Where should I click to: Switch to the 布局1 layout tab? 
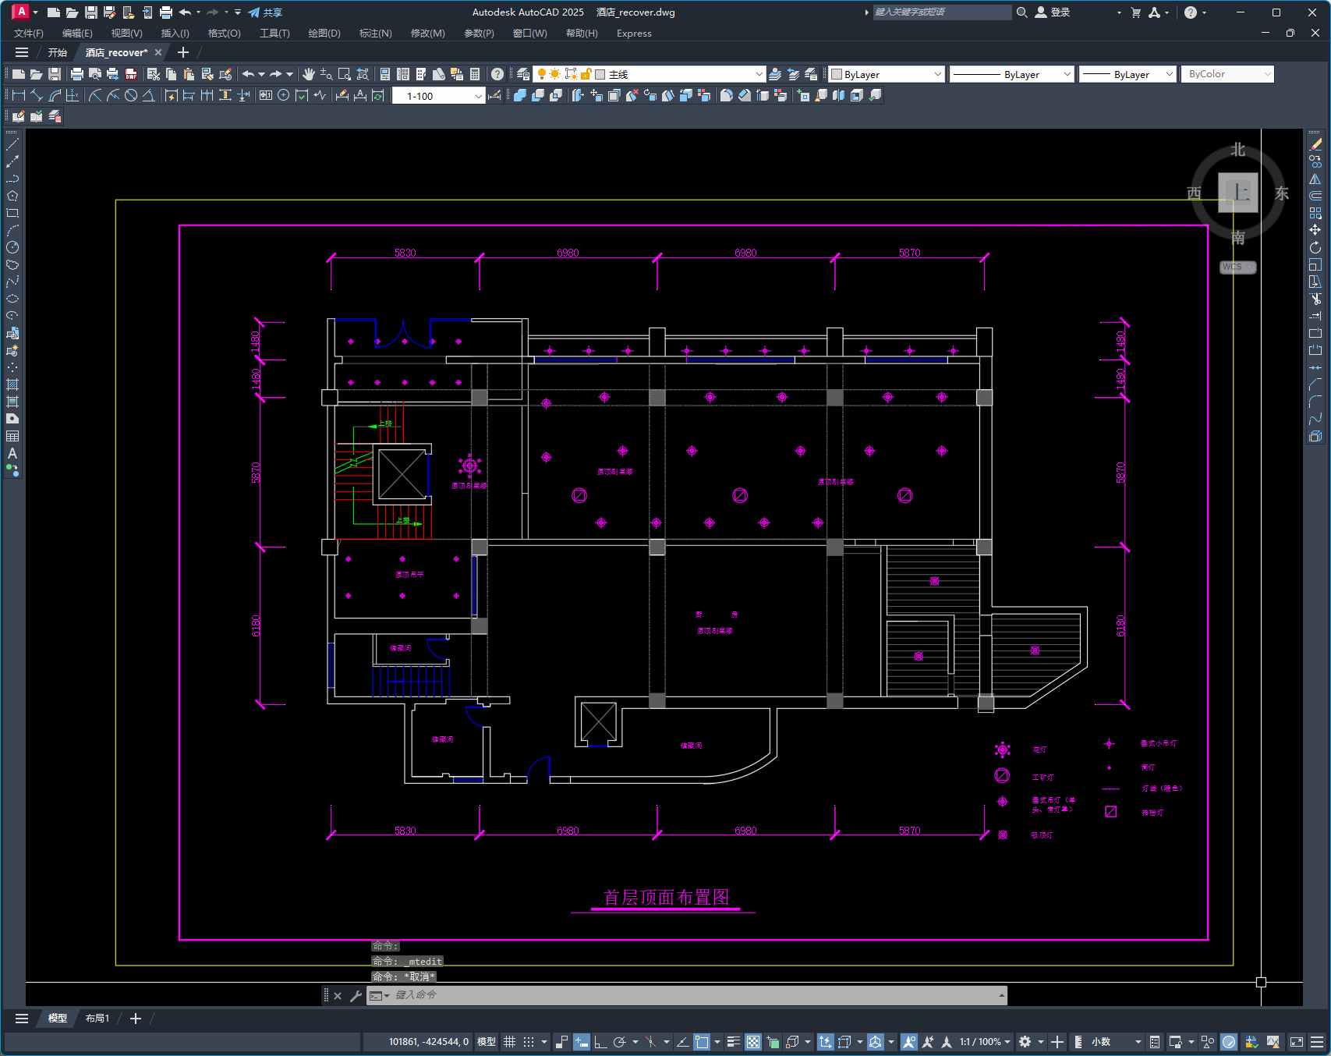97,1019
